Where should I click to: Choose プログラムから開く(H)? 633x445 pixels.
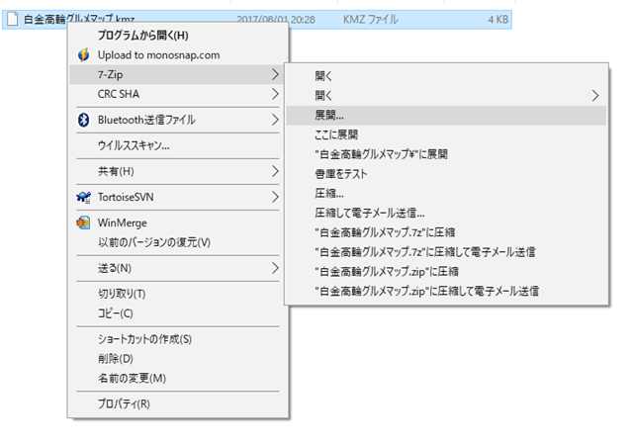point(178,36)
